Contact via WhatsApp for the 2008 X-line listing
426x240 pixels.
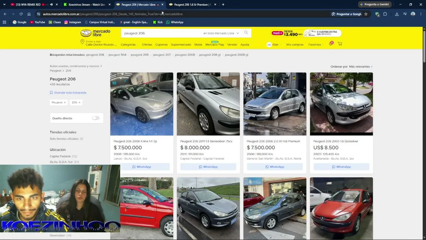tap(142, 167)
